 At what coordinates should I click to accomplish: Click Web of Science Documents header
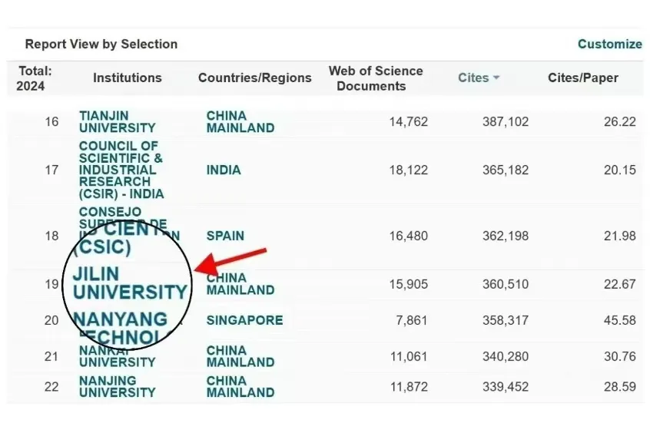click(x=376, y=78)
